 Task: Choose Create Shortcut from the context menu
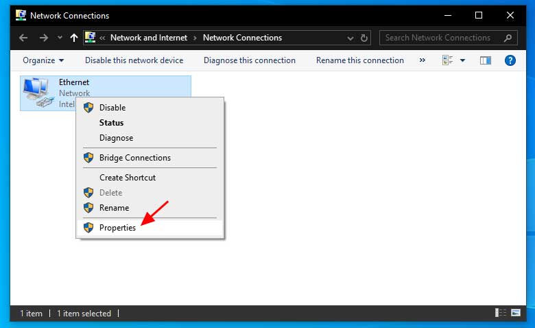point(150,178)
